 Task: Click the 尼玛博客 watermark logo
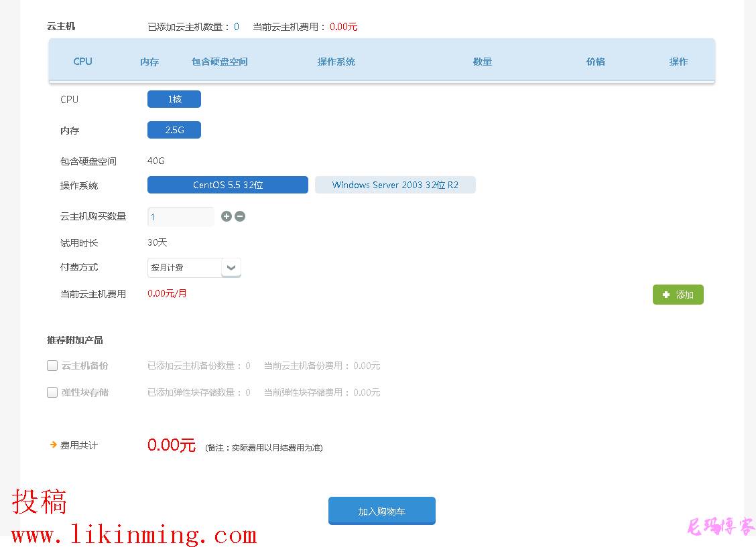tap(720, 527)
